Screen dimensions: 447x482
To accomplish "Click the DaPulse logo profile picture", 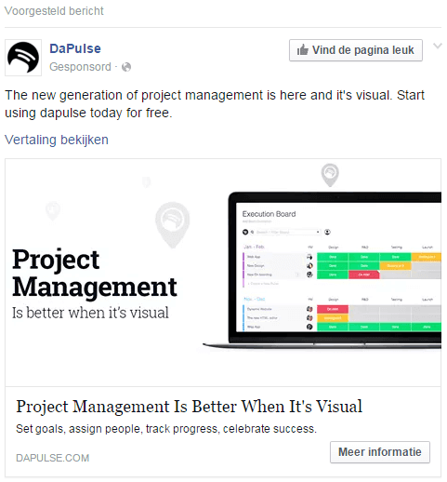I will (x=23, y=58).
